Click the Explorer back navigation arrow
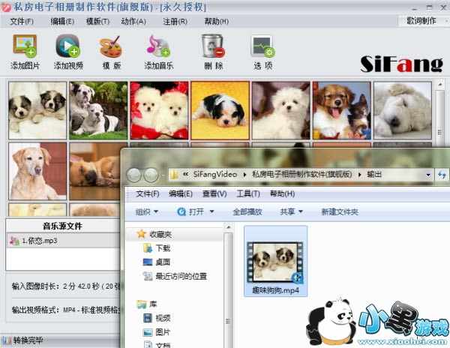The width and height of the screenshot is (450, 348). coord(135,175)
